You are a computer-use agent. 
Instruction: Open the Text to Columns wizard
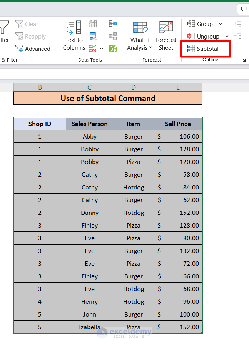pos(74,36)
